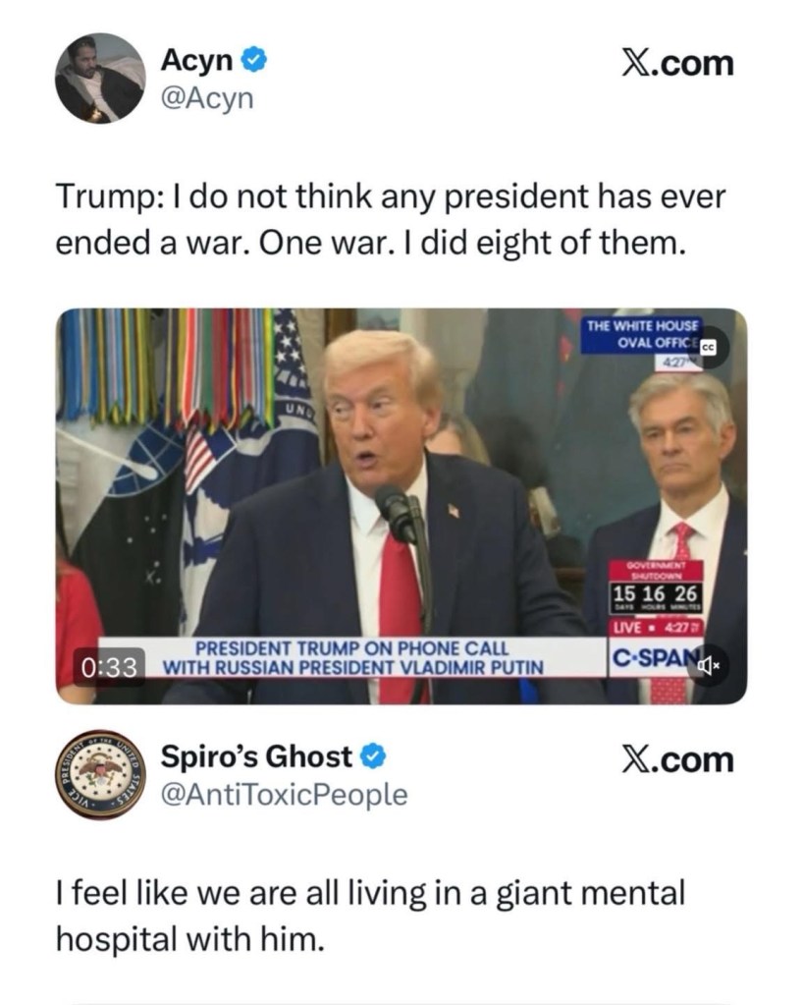803x1005 pixels.
Task: Select the giant mental hospital reply text
Action: click(x=370, y=916)
